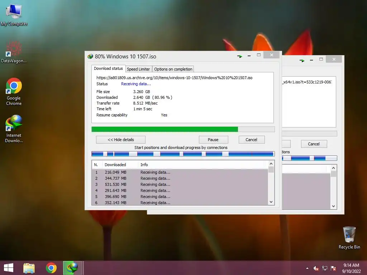Click the 8.512 MB/sec transfer rate value

tap(146, 103)
